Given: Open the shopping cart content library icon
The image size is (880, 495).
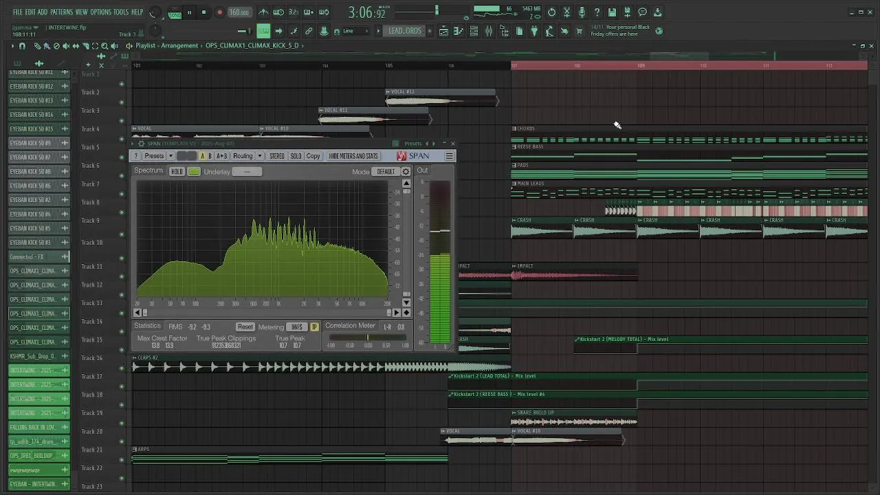Looking at the screenshot, I should point(579,31).
